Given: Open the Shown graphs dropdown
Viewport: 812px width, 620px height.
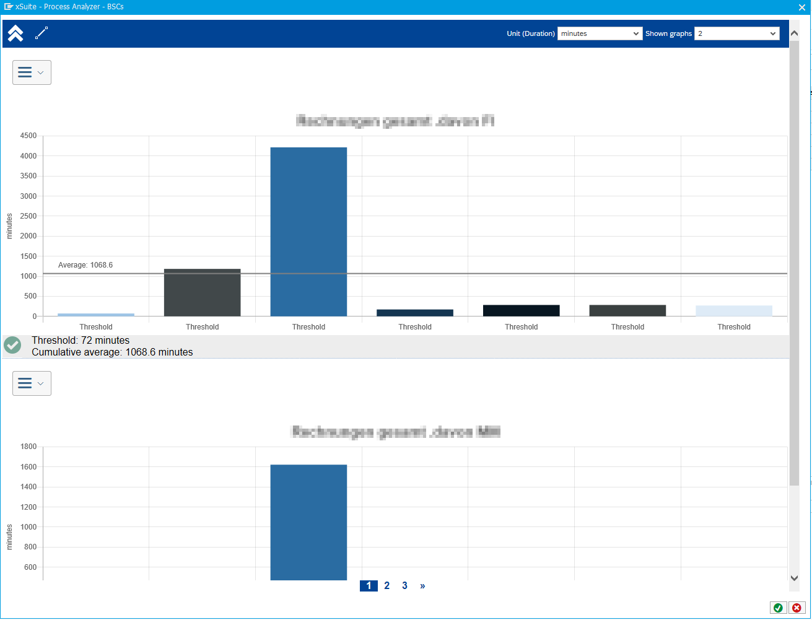Looking at the screenshot, I should coord(736,33).
